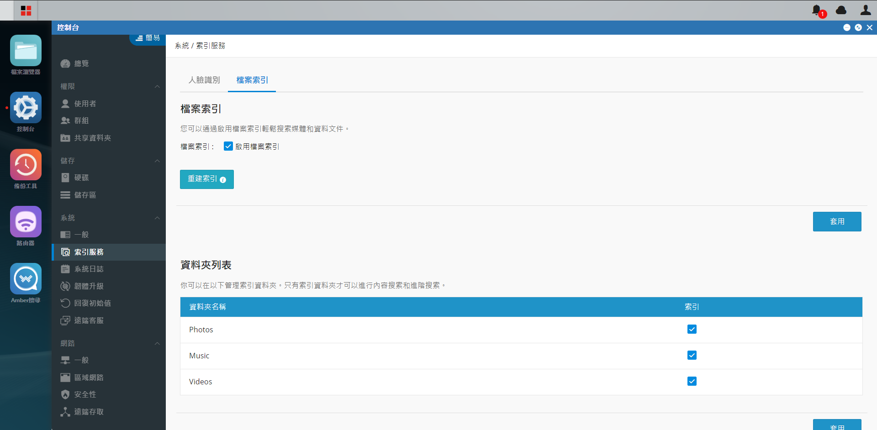
Task: Open 共享資料夾 shared folders
Action: pyautogui.click(x=109, y=138)
